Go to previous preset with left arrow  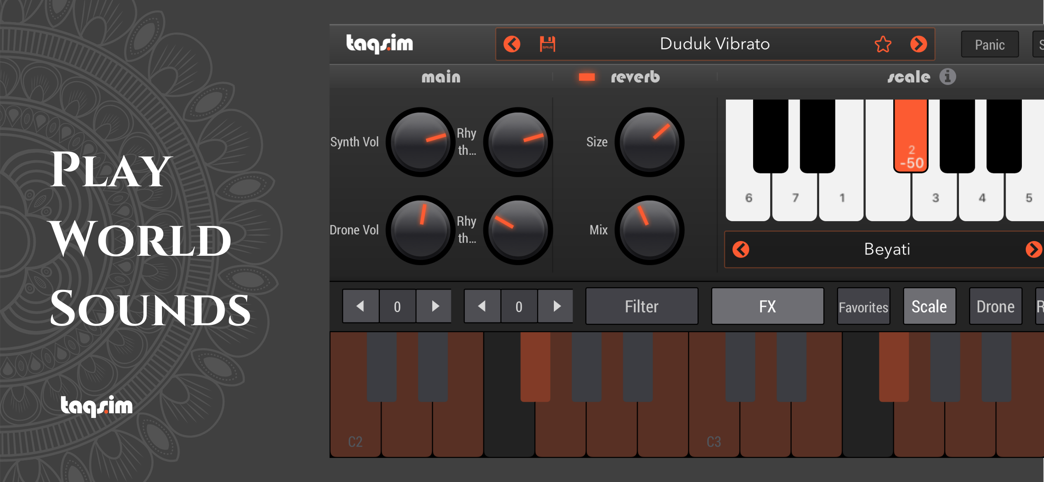pos(512,44)
